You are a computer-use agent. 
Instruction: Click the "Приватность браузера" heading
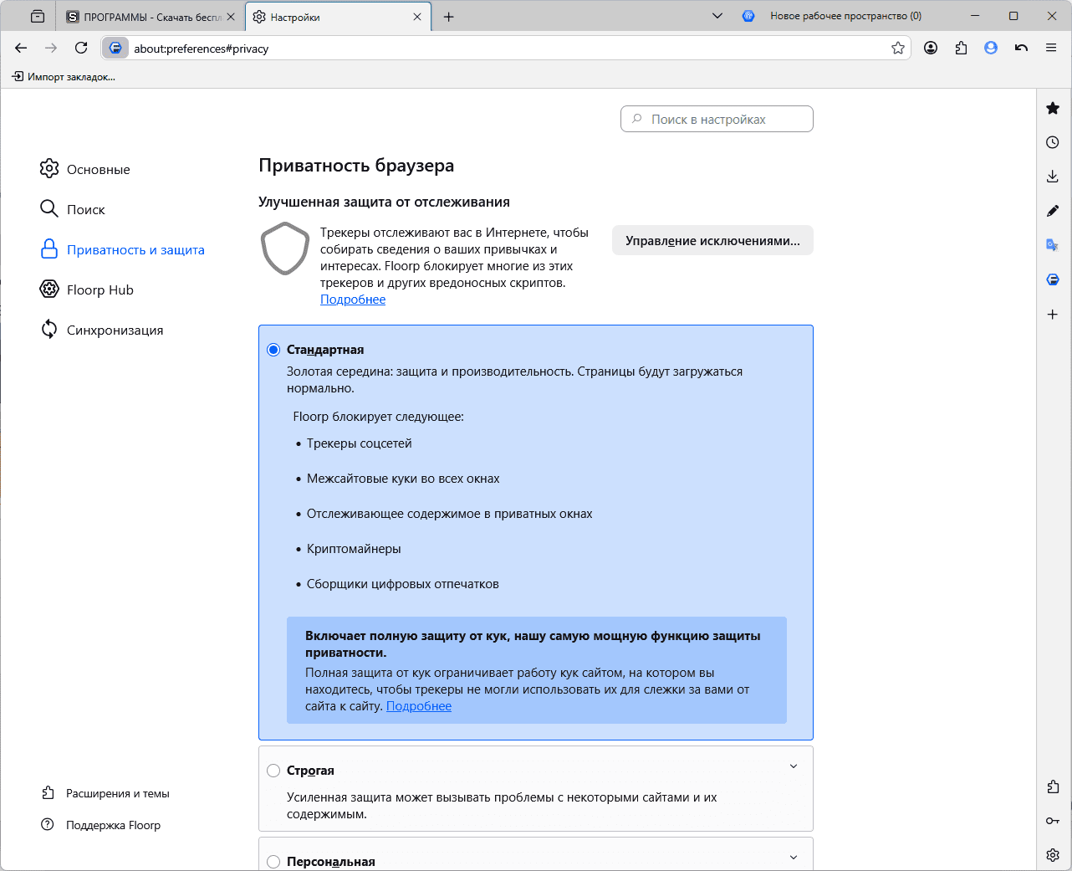pos(356,166)
